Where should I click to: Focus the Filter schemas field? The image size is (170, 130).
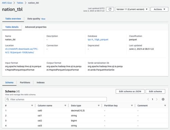point(56,99)
